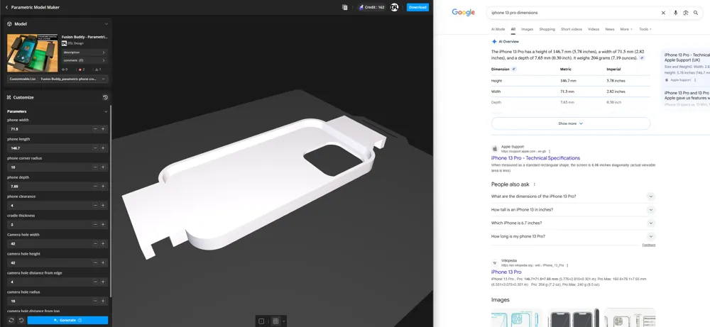This screenshot has width=710, height=327.
Task: Click the refresh icon beside Generate
Action: tap(11, 320)
